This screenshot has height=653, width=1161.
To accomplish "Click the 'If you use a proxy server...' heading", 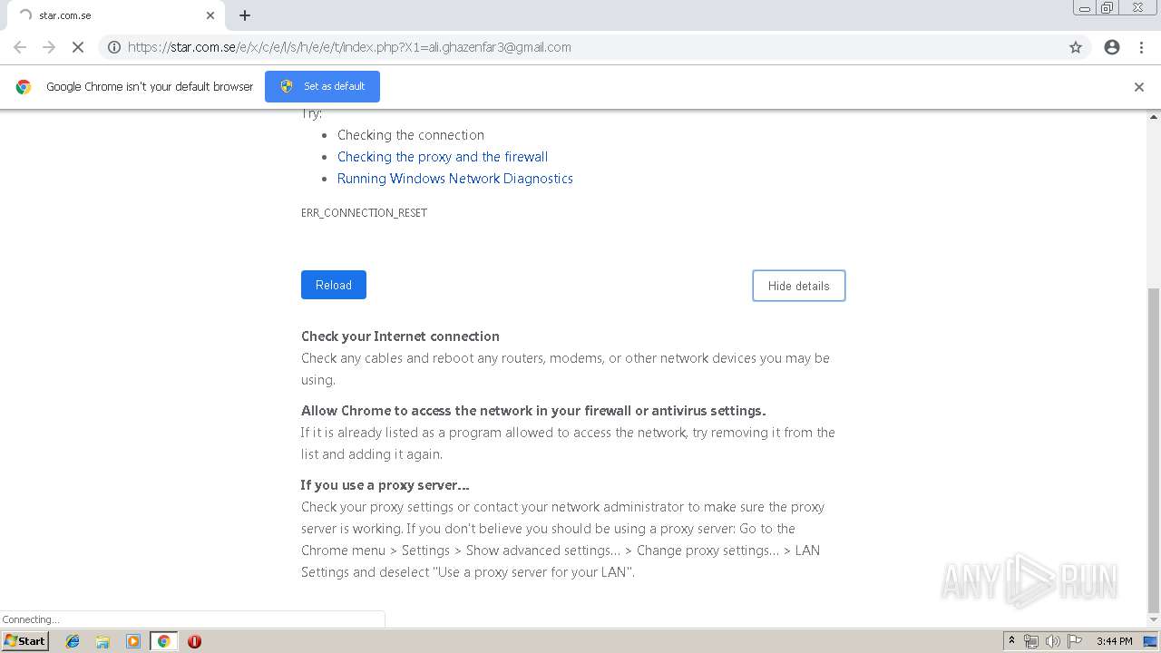I will click(x=385, y=485).
